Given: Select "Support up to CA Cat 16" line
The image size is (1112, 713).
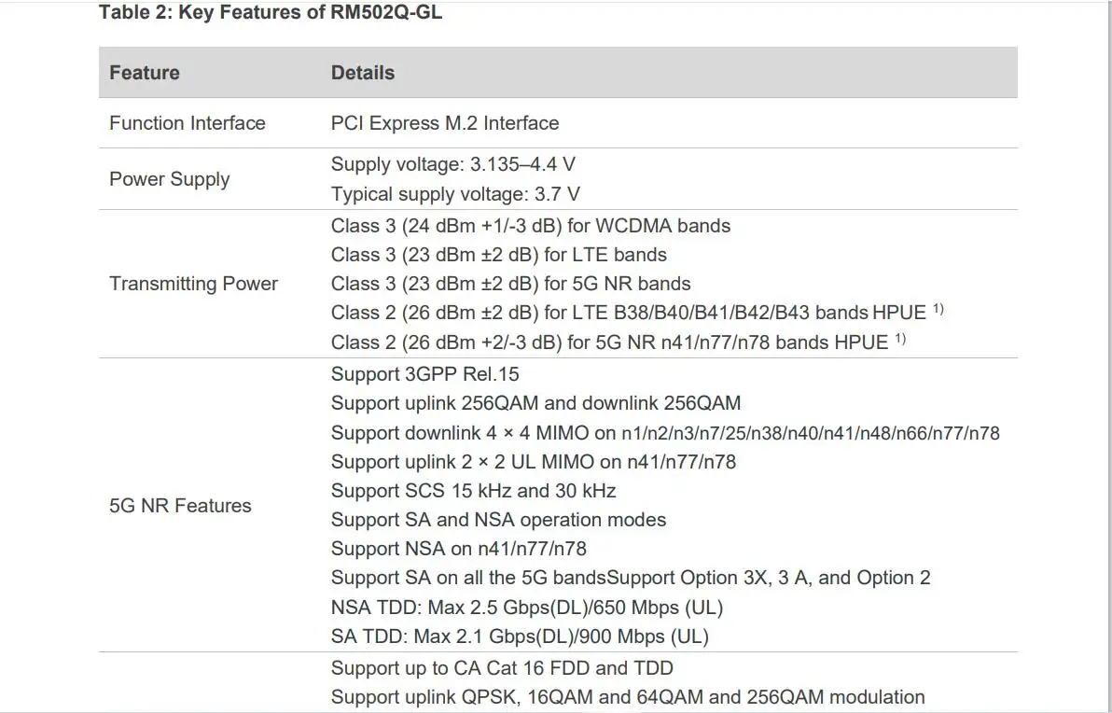Looking at the screenshot, I should [502, 668].
